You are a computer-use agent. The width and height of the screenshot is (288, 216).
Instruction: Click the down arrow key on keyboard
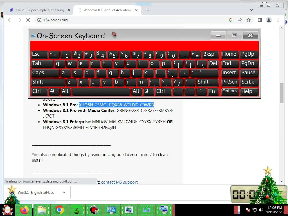tap(190, 92)
